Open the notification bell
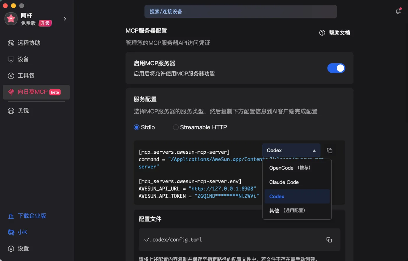This screenshot has height=261, width=408. click(398, 11)
